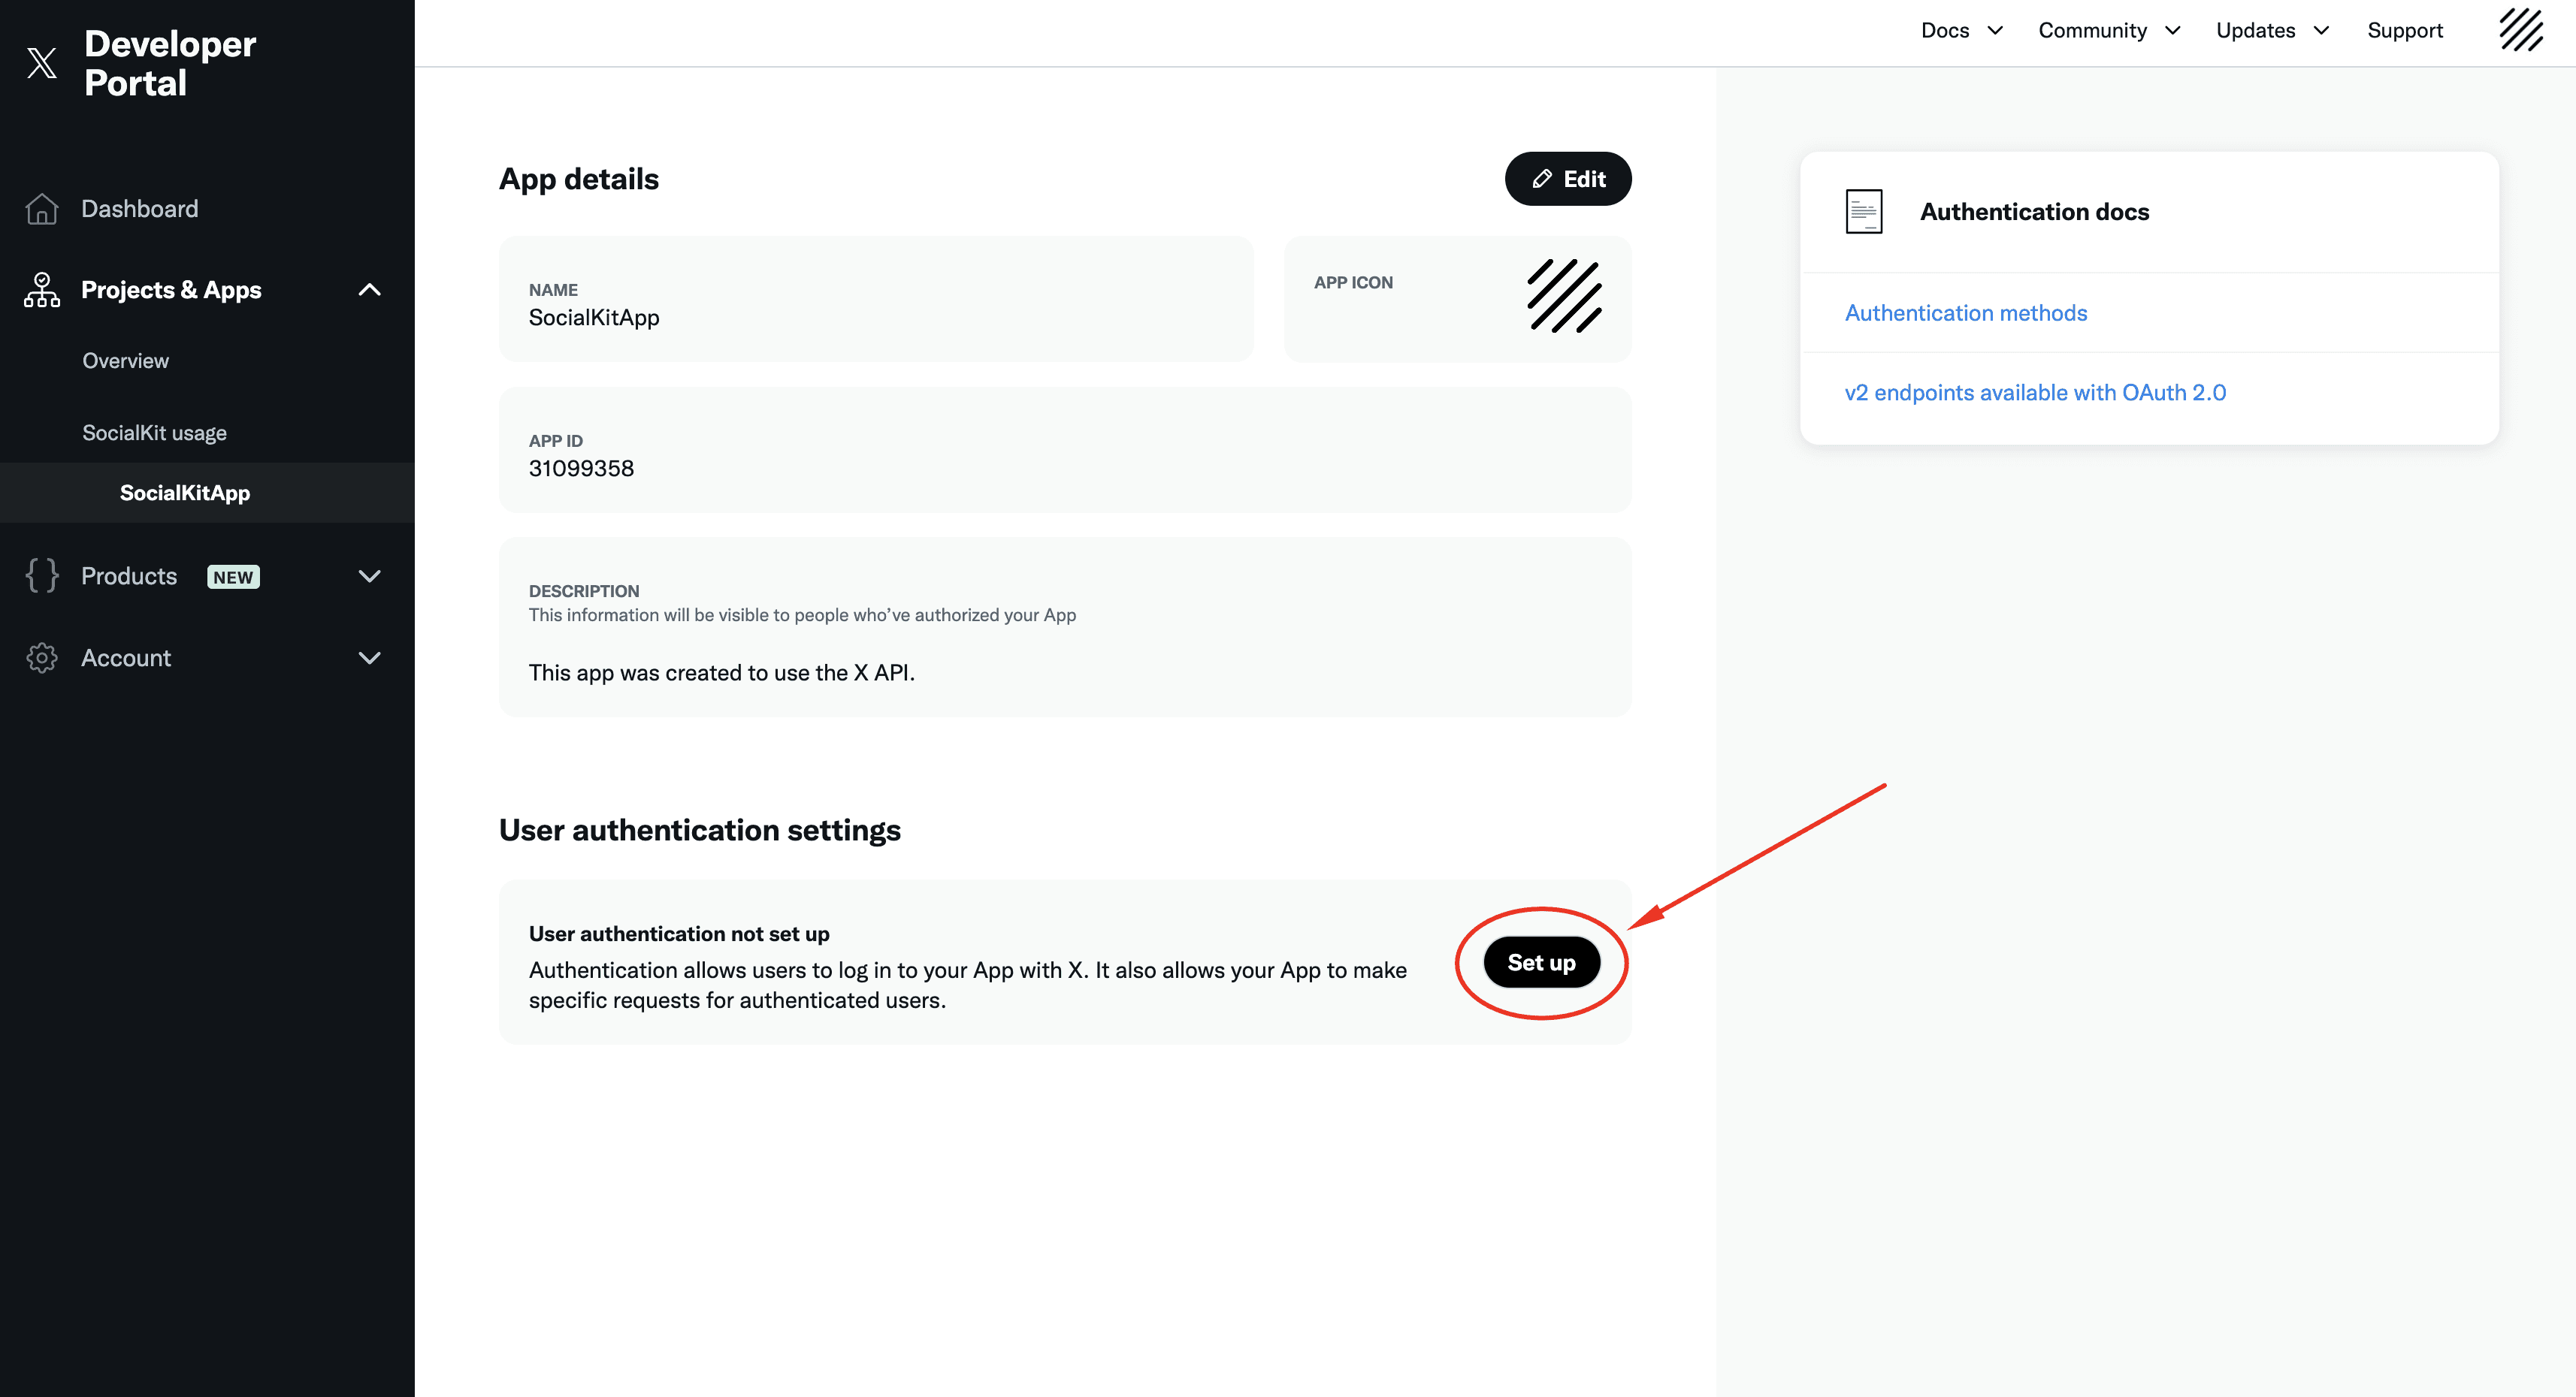Click the App details heading
Image resolution: width=2576 pixels, height=1397 pixels.
pyautogui.click(x=579, y=179)
